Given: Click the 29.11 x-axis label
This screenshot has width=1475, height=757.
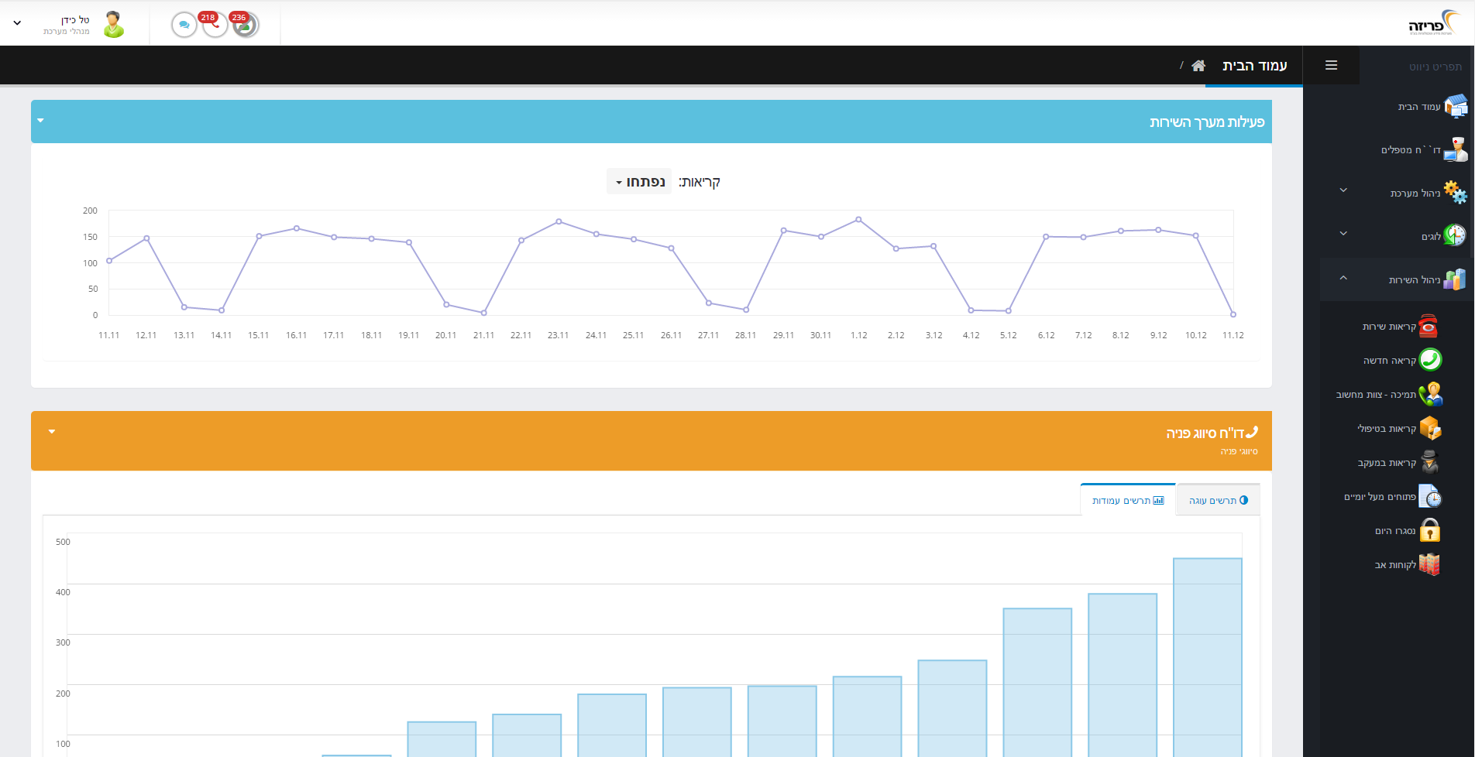Looking at the screenshot, I should 783,335.
